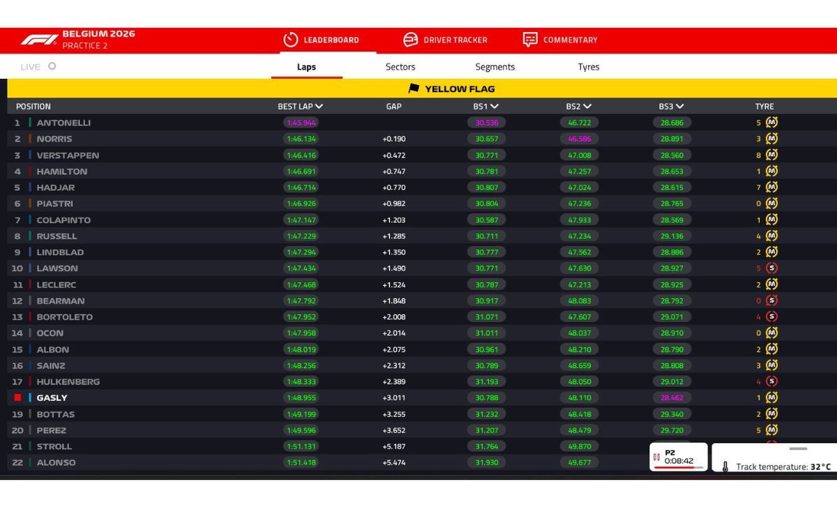Click the F1 logo in header
This screenshot has width=837, height=508.
tap(39, 40)
